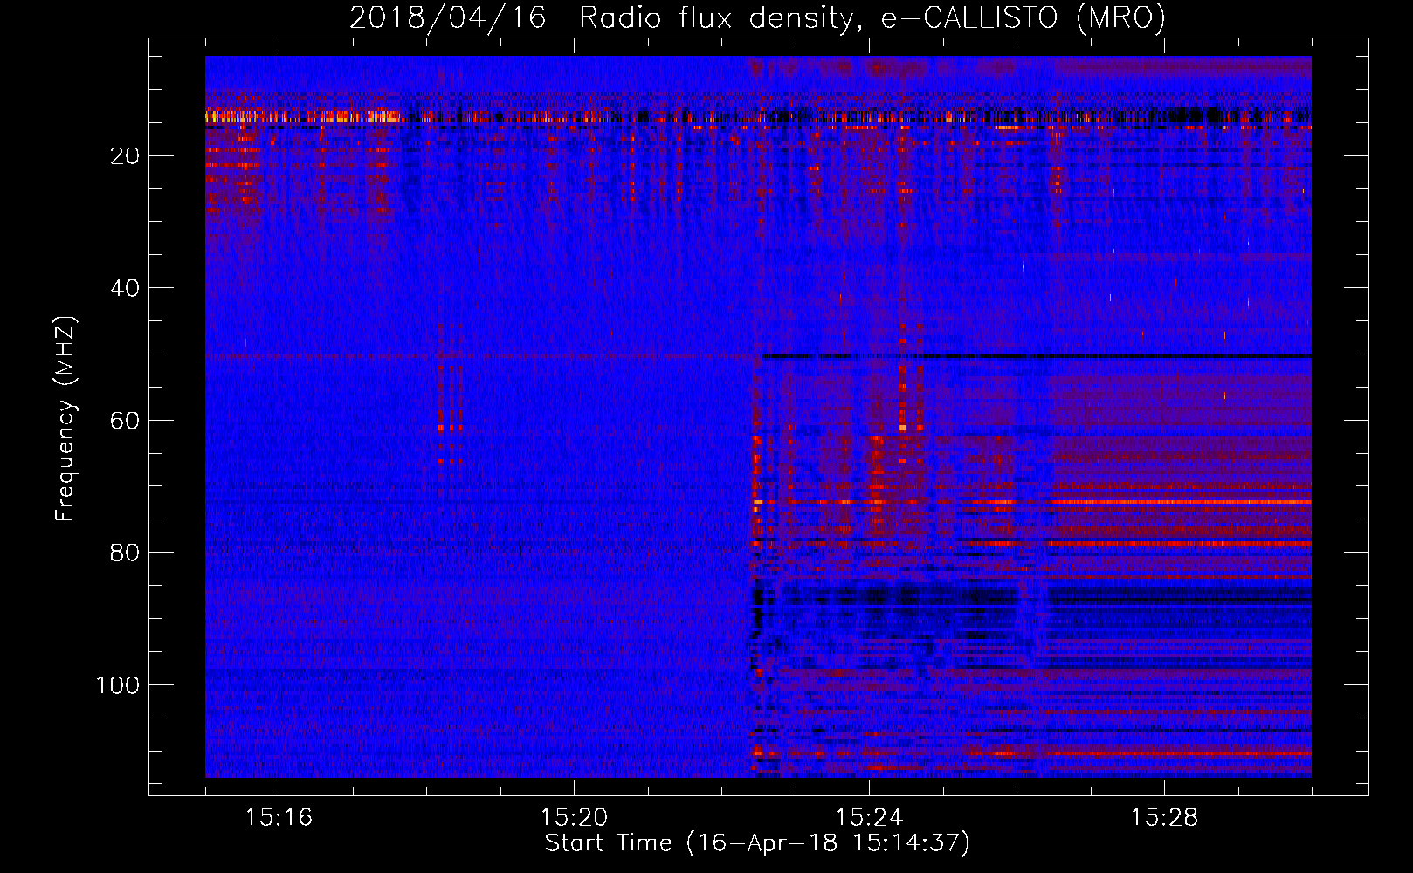Viewport: 1413px width, 873px height.
Task: Click the 20 MHz frequency tick label
Action: click(x=125, y=156)
